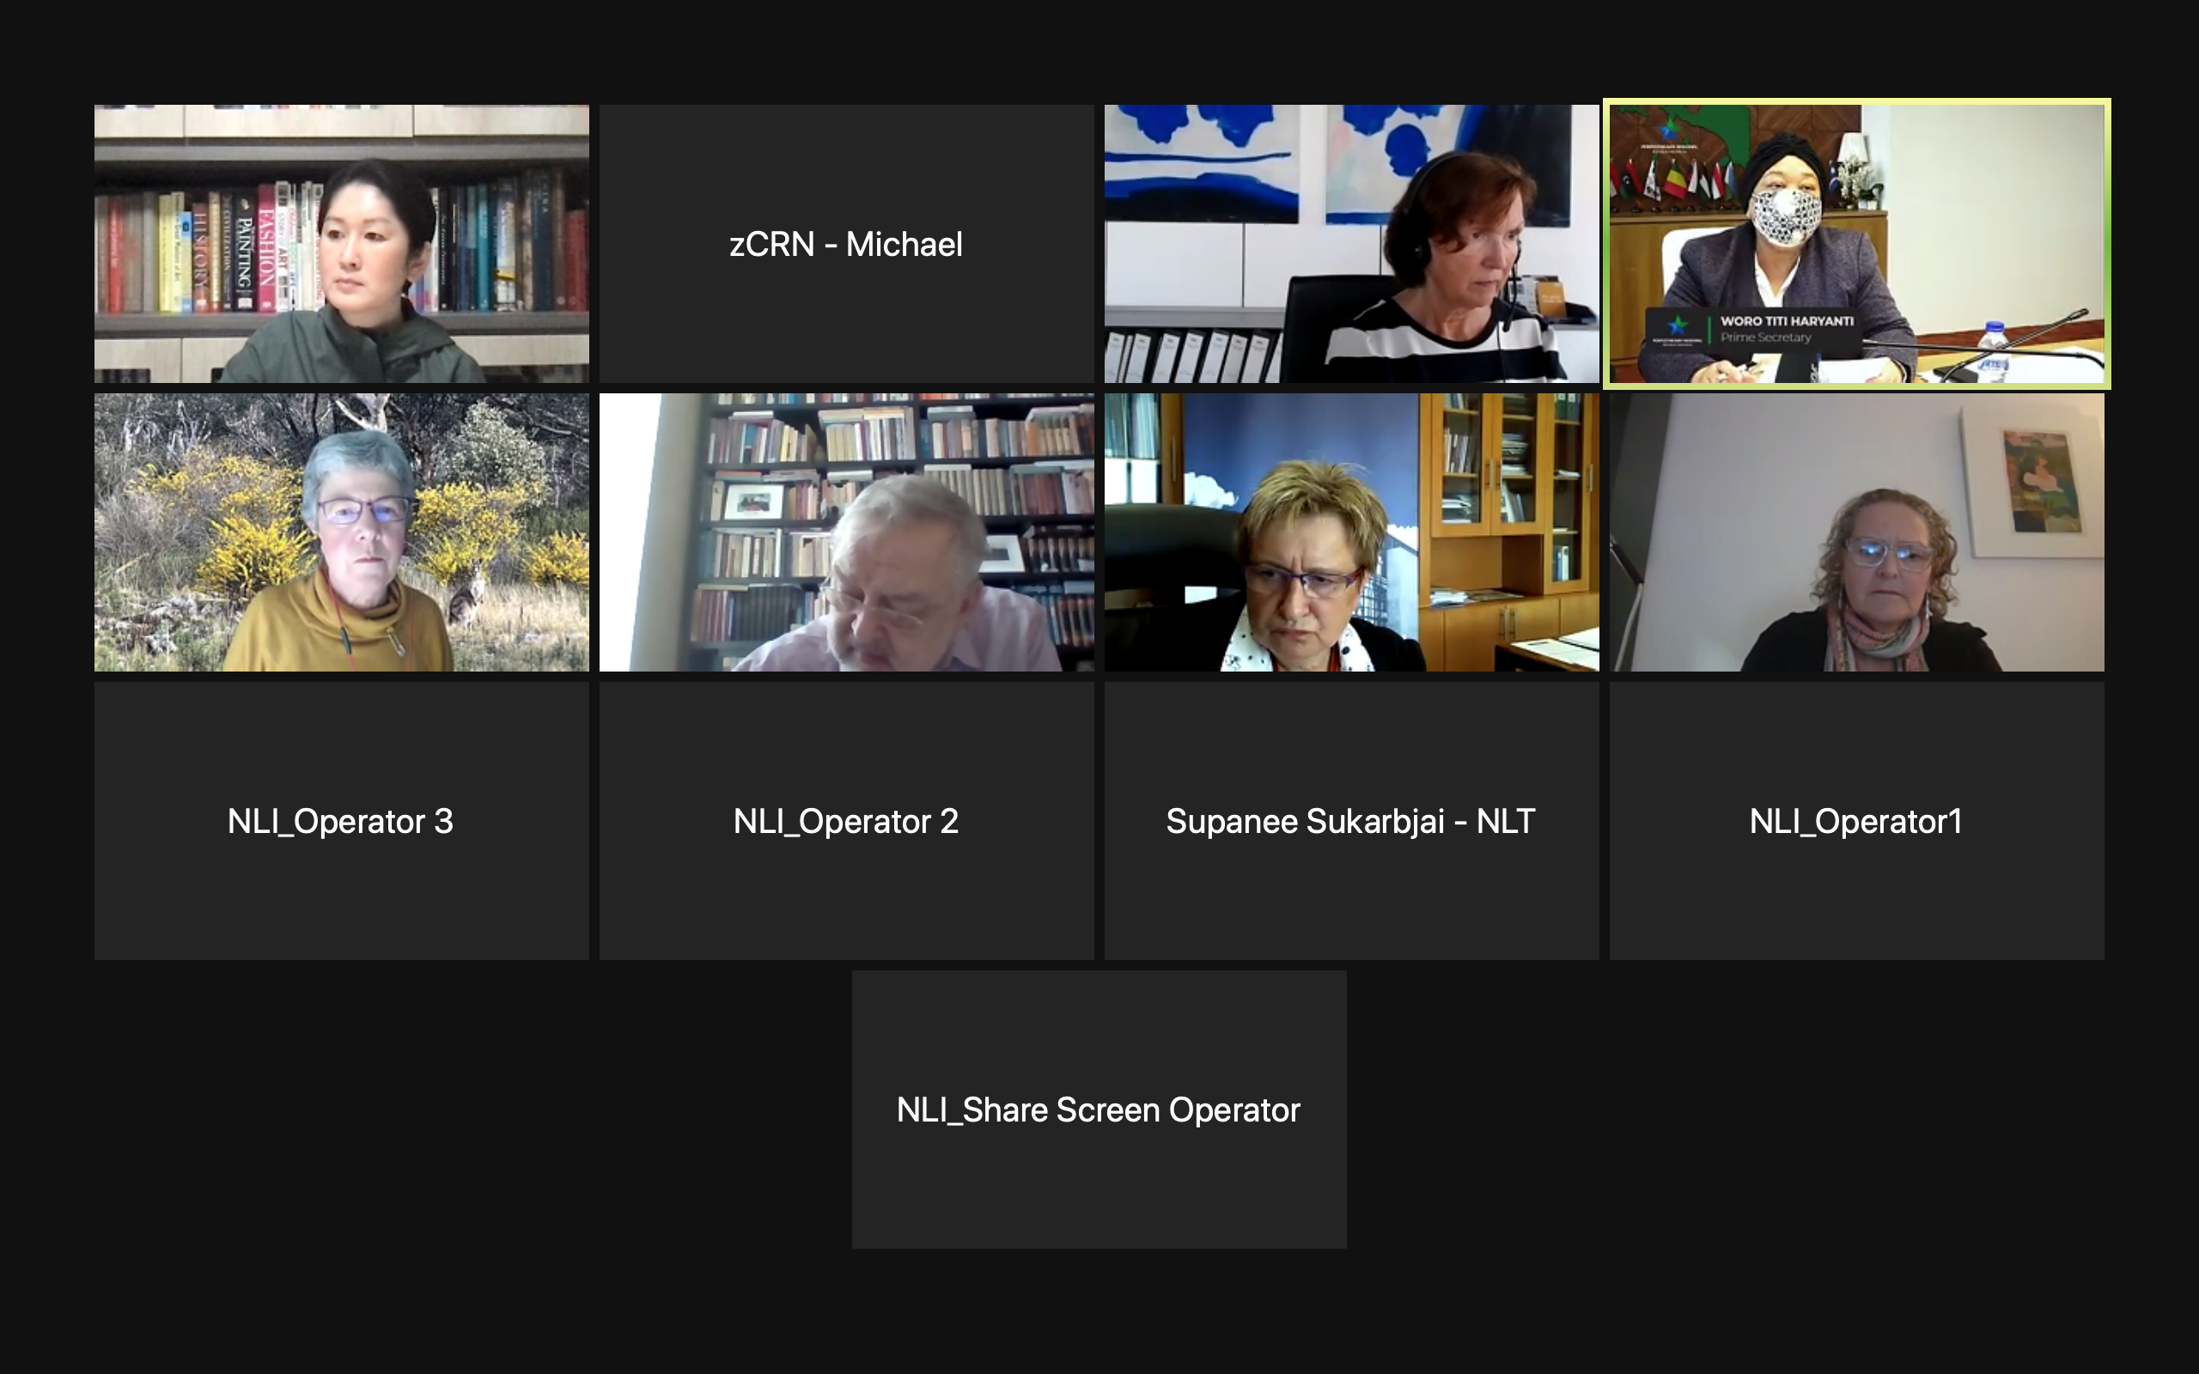Select the NLI_Operator 2 participant tile
Image resolution: width=2199 pixels, height=1374 pixels.
[846, 821]
